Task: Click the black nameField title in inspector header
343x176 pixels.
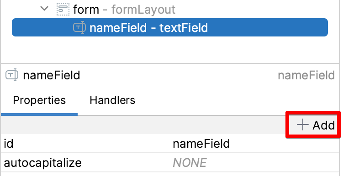Action: [52, 75]
